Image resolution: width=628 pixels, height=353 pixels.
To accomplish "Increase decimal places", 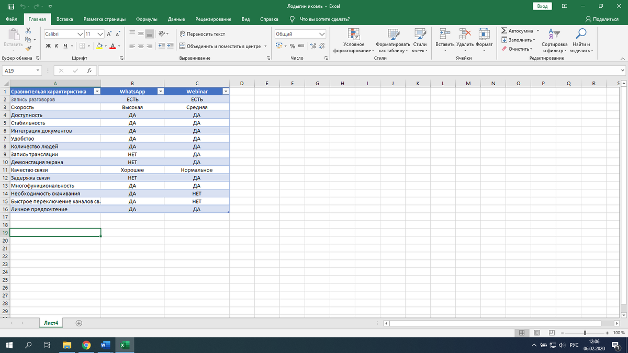I will pos(313,46).
